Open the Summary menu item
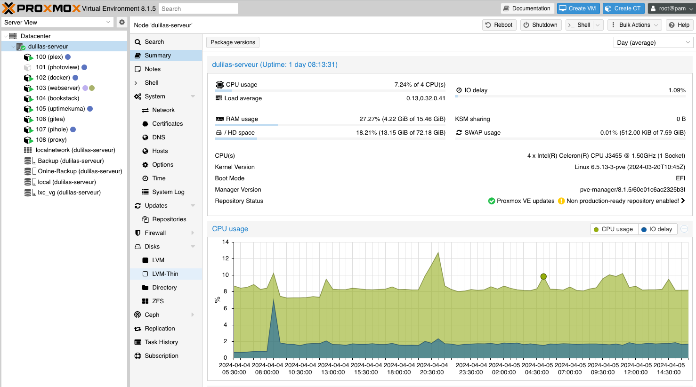 pos(166,56)
